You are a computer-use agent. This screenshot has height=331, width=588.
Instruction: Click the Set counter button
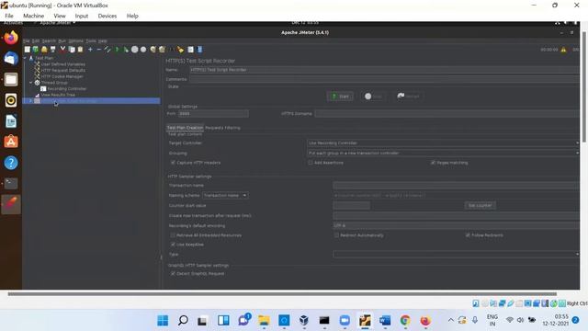point(481,205)
